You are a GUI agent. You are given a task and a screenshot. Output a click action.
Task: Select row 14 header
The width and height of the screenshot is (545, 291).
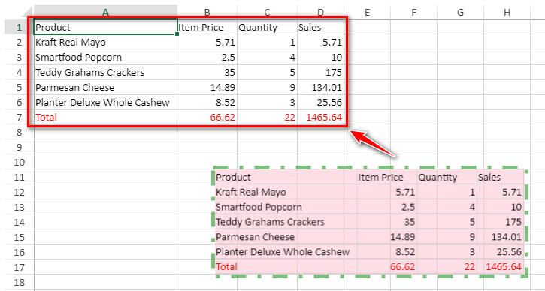click(19, 222)
